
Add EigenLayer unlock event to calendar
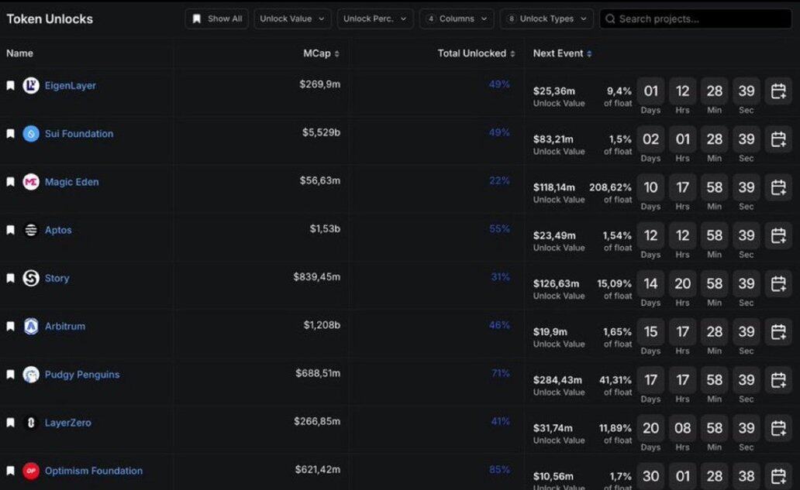coord(778,91)
